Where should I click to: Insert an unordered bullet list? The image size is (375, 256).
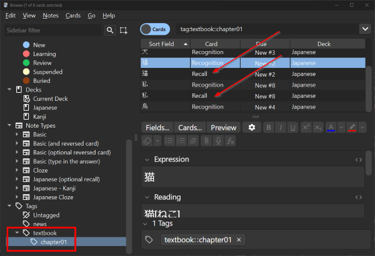[x=169, y=141]
